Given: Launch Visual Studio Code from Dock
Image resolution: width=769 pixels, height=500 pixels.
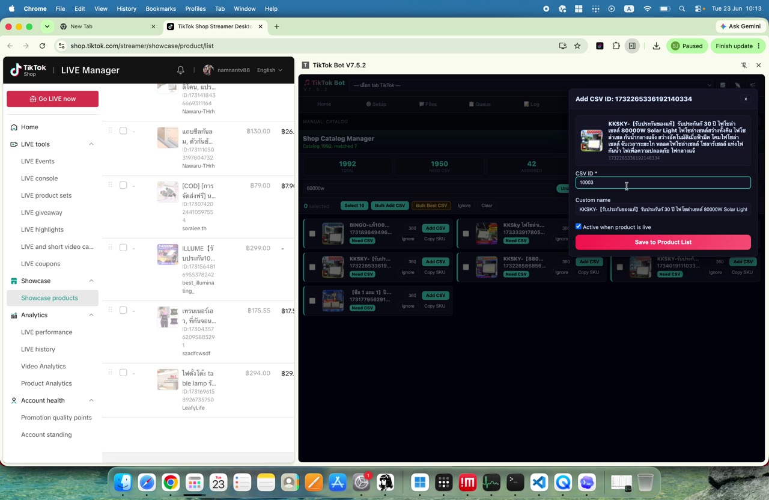Looking at the screenshot, I should coord(539,482).
